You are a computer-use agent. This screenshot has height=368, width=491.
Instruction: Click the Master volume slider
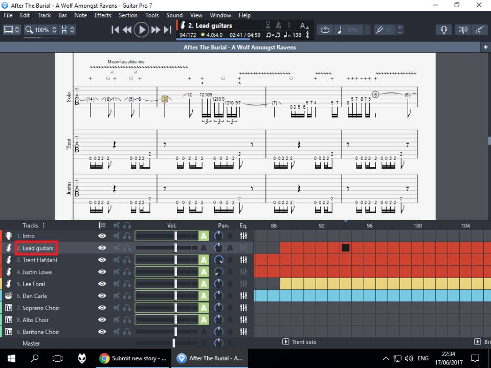pyautogui.click(x=167, y=343)
